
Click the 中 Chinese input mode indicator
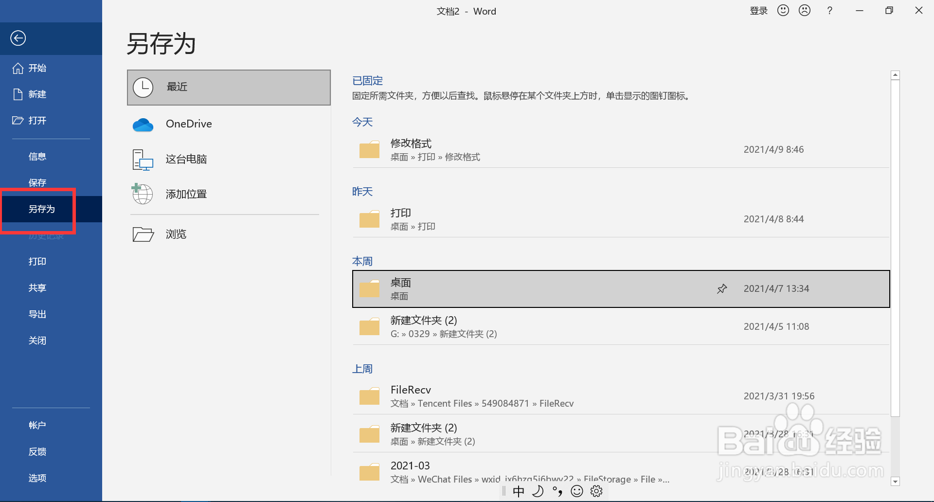(x=519, y=491)
